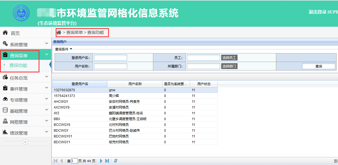Click the breadcrumb home icon
This screenshot has height=165, width=338.
[x=59, y=33]
